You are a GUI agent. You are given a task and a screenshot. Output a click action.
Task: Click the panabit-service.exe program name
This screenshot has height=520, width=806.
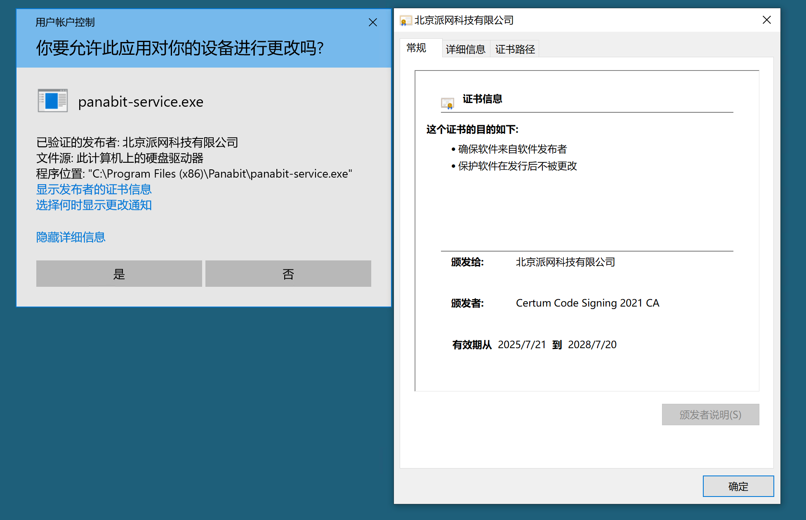click(141, 102)
